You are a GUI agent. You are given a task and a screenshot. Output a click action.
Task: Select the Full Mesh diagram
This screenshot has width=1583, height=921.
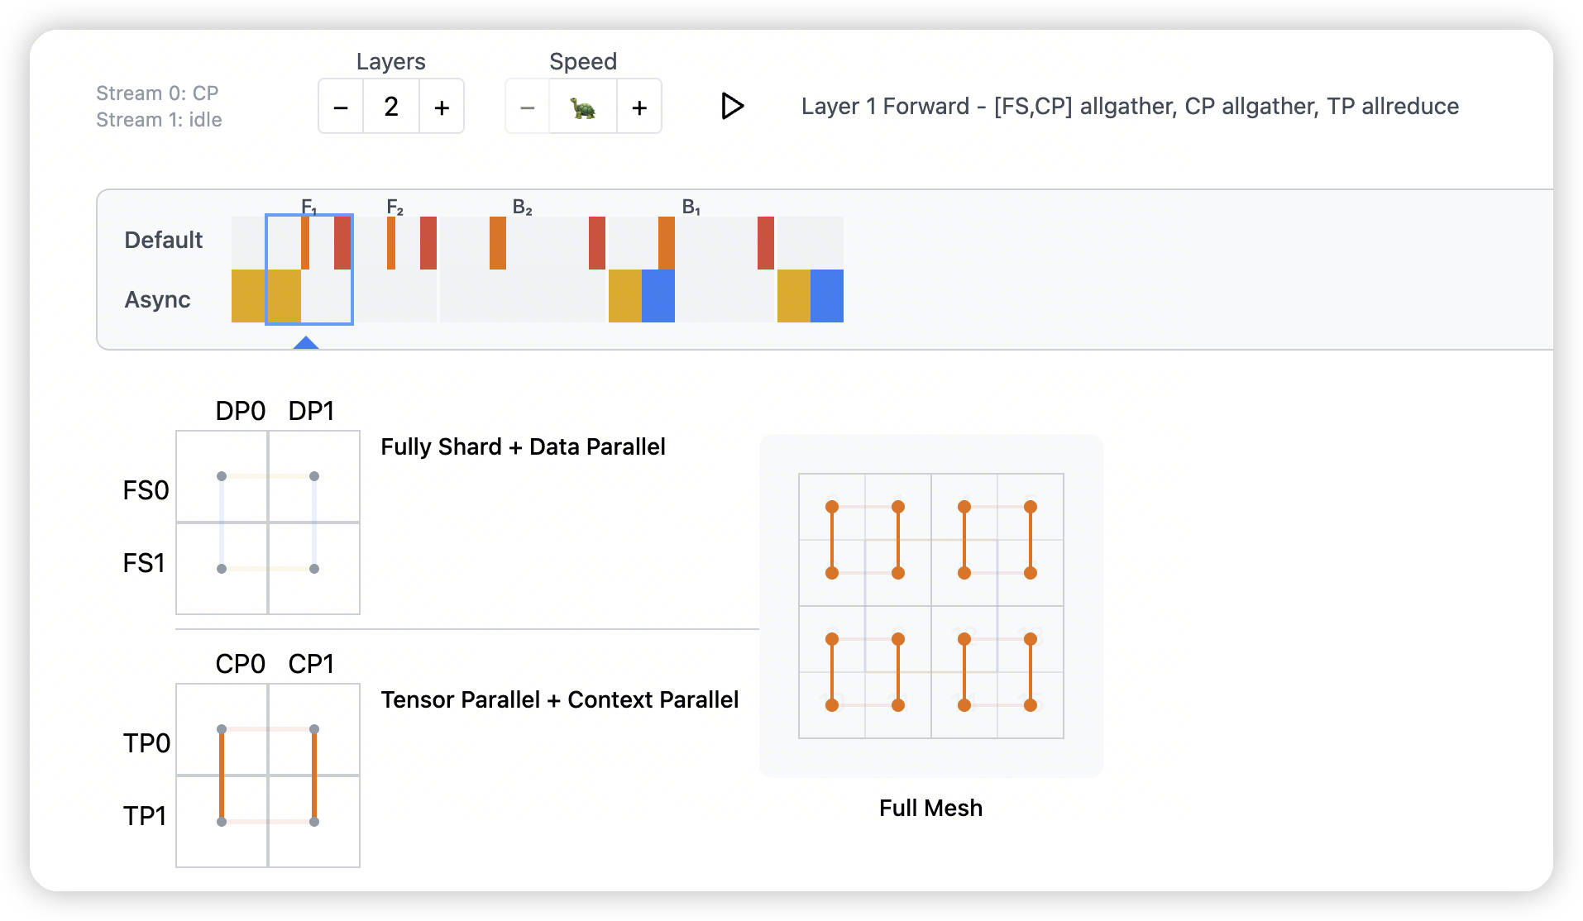pos(930,606)
